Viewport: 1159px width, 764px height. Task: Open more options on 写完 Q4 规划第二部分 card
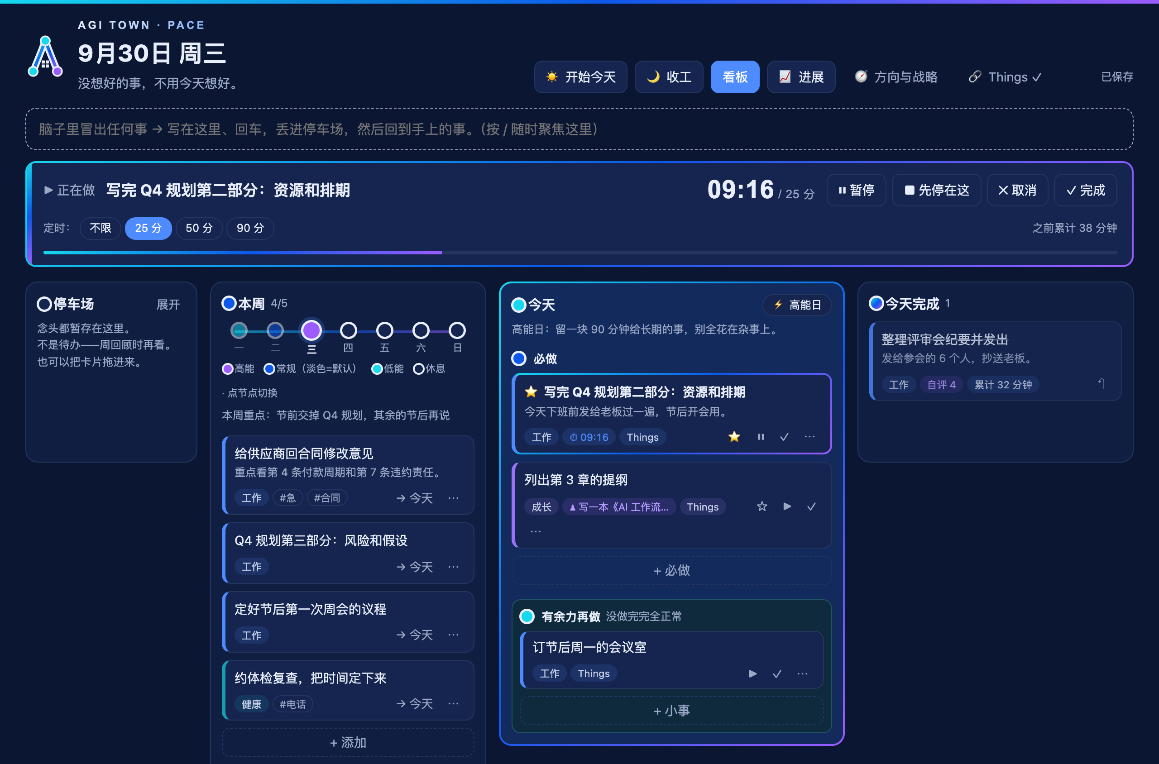click(809, 437)
